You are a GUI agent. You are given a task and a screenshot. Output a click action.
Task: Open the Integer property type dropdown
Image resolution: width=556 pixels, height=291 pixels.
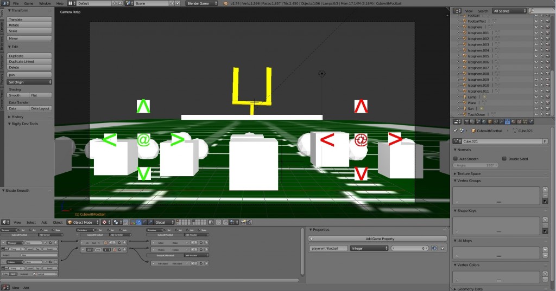(369, 248)
